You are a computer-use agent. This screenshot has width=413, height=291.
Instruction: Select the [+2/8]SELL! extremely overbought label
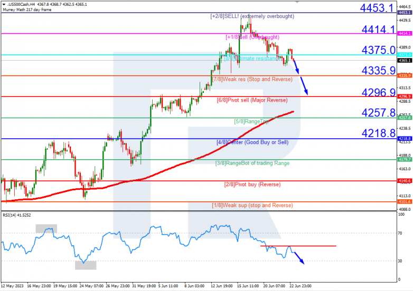point(252,16)
